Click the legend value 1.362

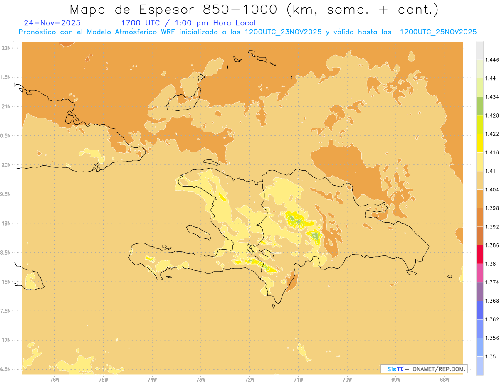[x=493, y=319]
